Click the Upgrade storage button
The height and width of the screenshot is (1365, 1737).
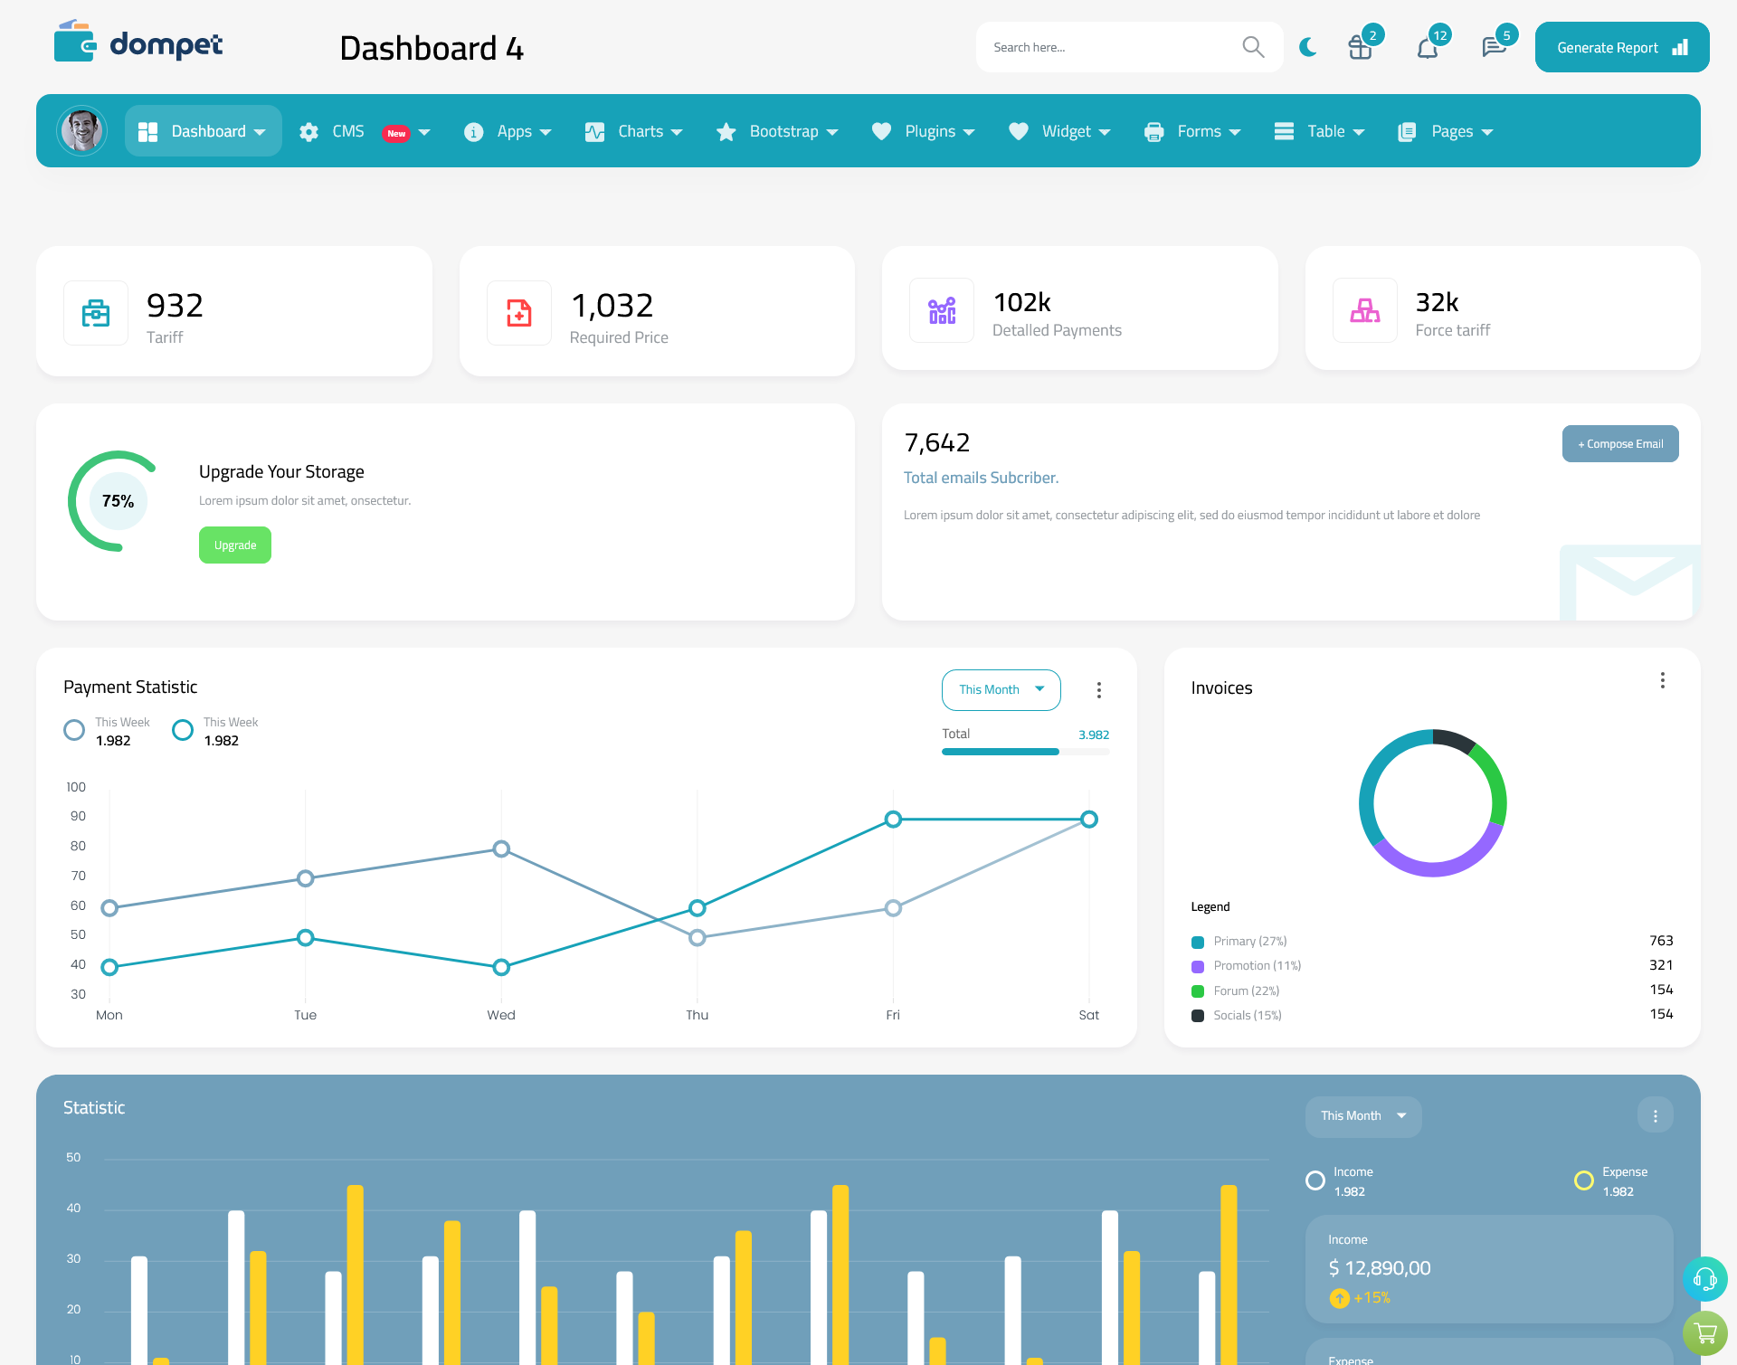tap(235, 545)
